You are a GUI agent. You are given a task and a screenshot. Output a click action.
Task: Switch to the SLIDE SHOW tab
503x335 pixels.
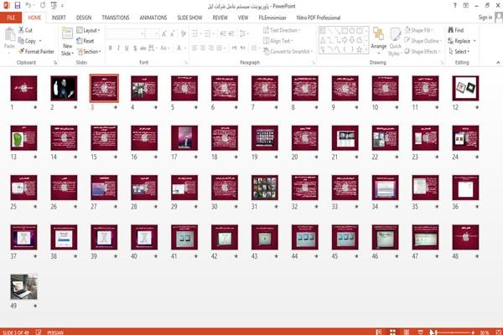point(189,18)
